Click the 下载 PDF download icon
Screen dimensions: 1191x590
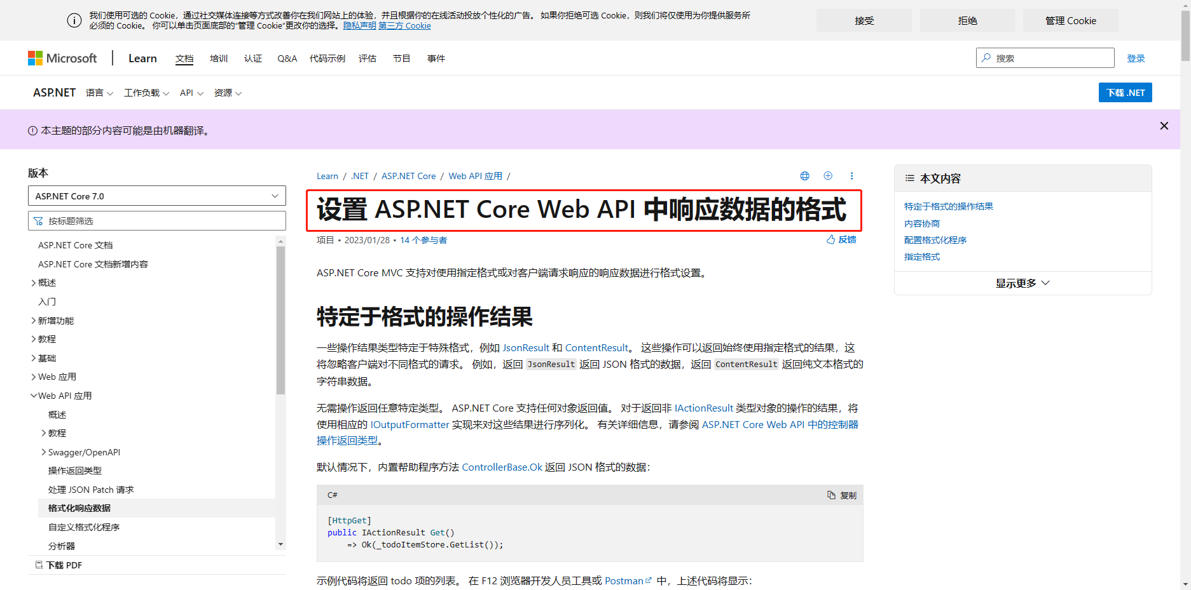39,565
